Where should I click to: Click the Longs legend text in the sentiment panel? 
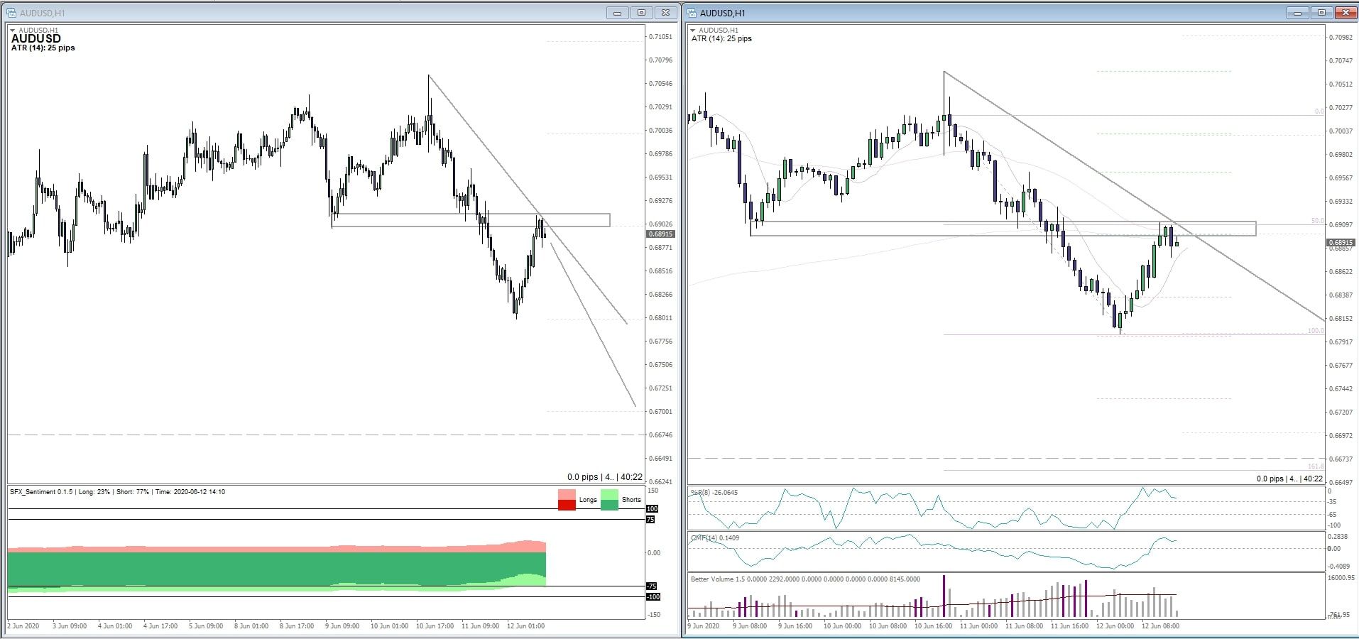tap(588, 500)
